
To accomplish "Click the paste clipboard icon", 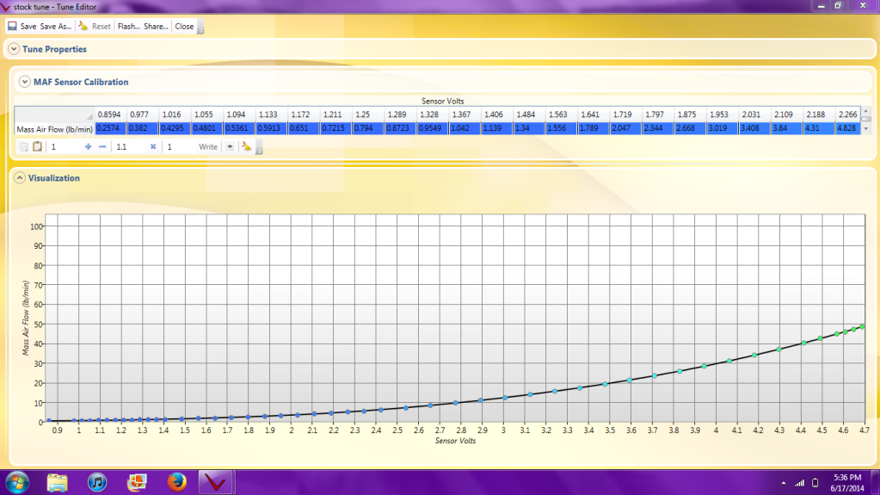I will [x=37, y=146].
